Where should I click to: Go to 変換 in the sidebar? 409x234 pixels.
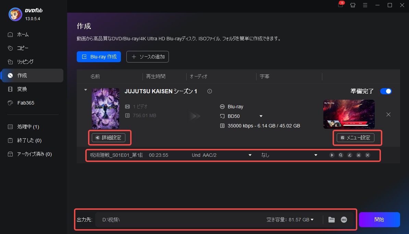pyautogui.click(x=22, y=89)
